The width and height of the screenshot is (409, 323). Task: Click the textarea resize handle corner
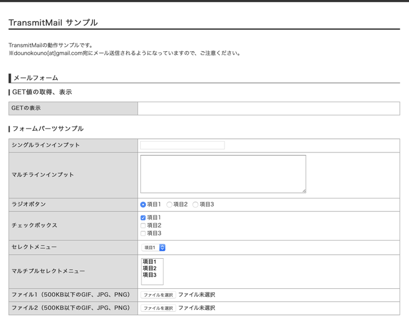tap(304, 191)
